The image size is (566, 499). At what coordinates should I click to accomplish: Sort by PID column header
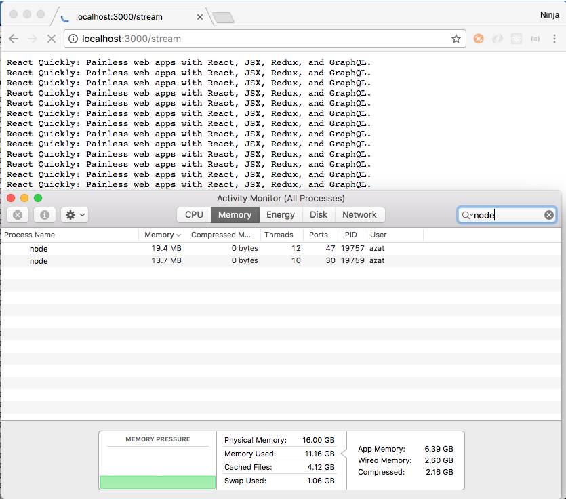352,235
